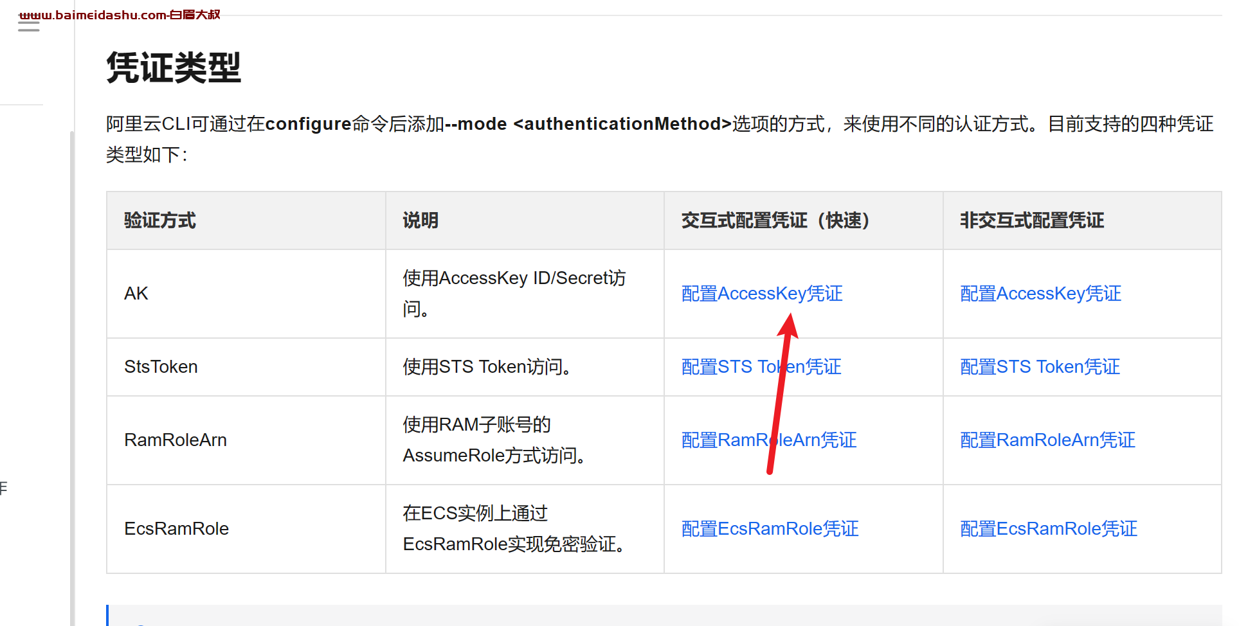Click the left sidebar scrollbar
Viewport: 1239px width, 626px height.
pos(72,378)
